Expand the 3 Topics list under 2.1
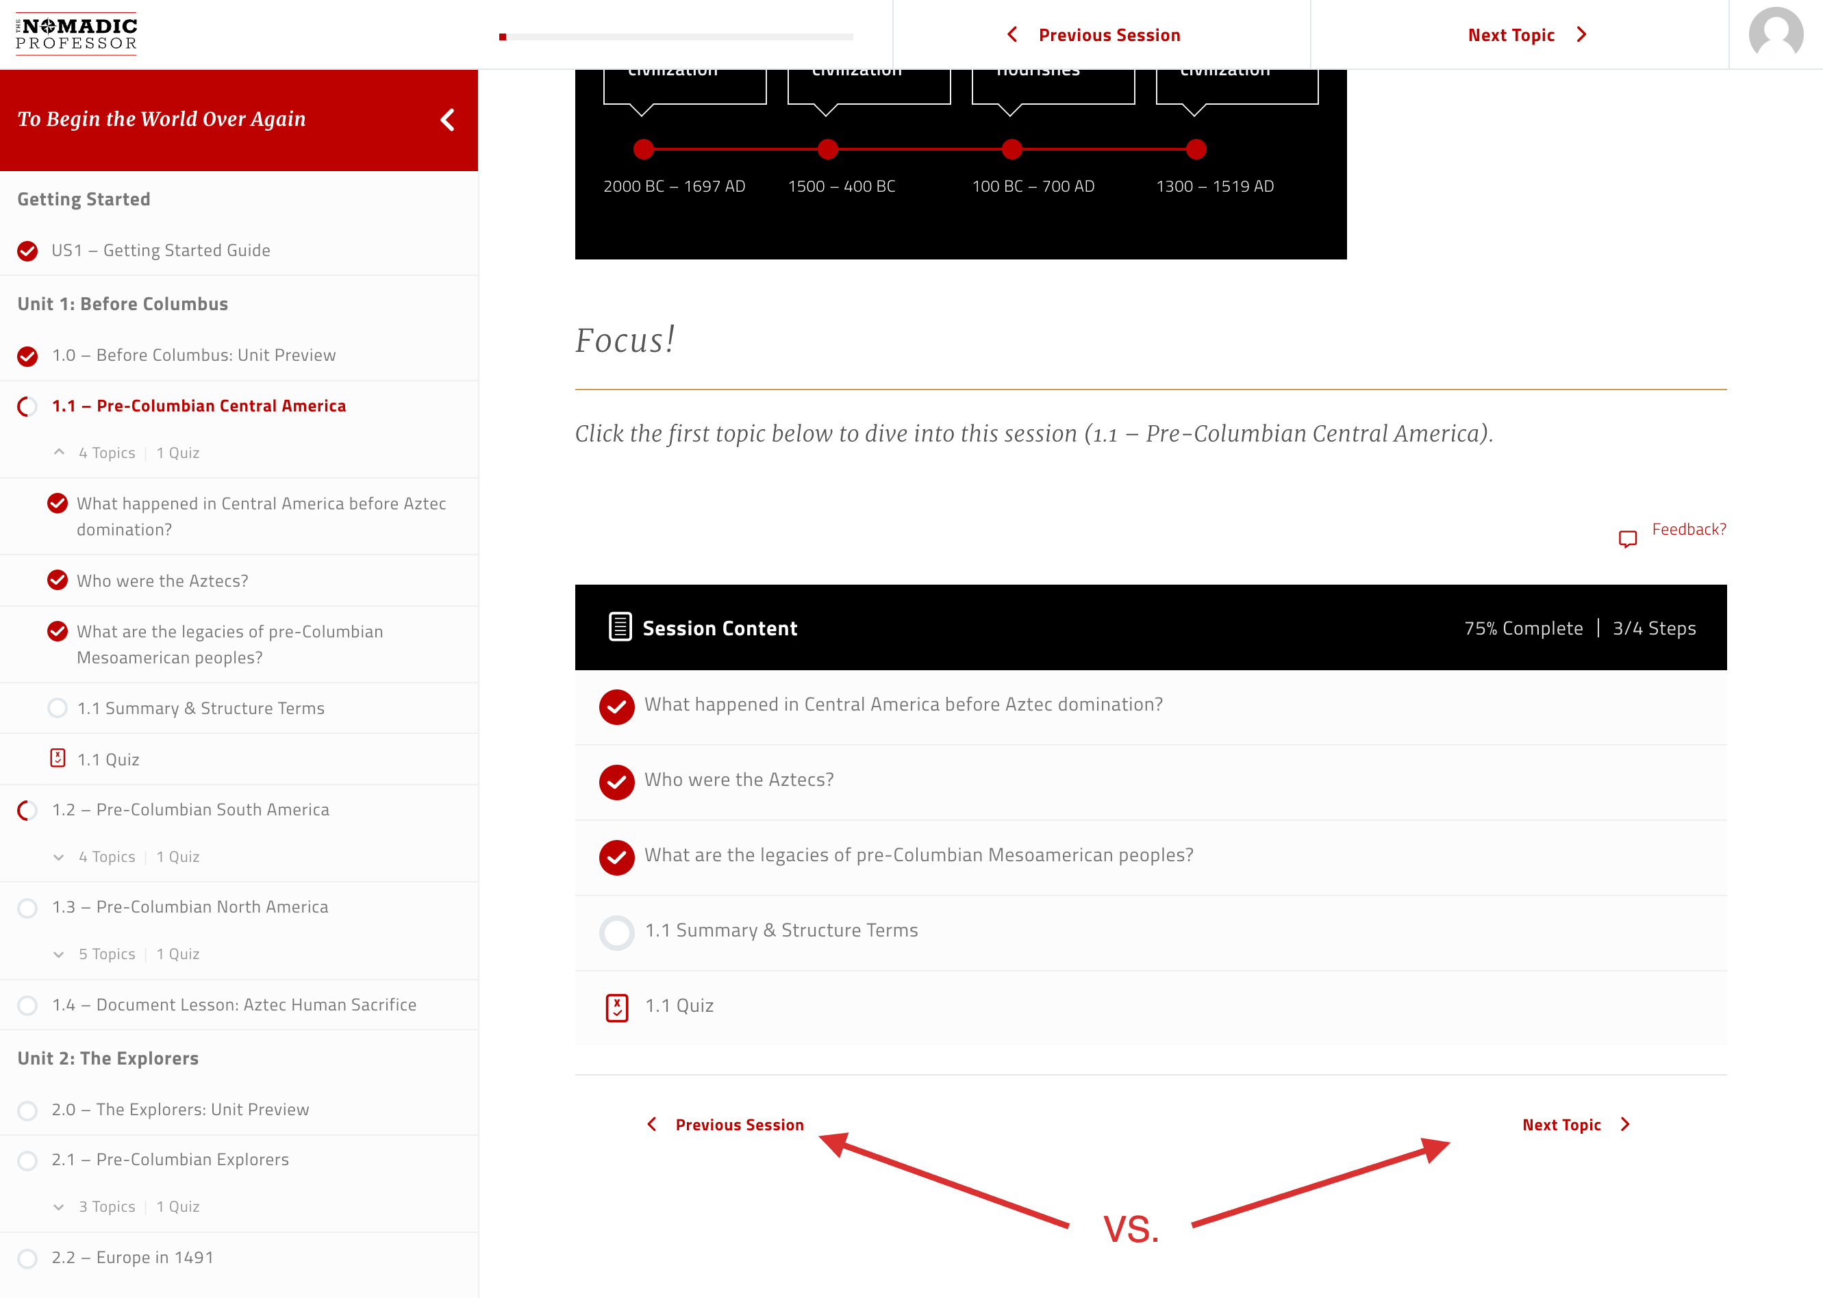The width and height of the screenshot is (1823, 1298). [x=58, y=1207]
